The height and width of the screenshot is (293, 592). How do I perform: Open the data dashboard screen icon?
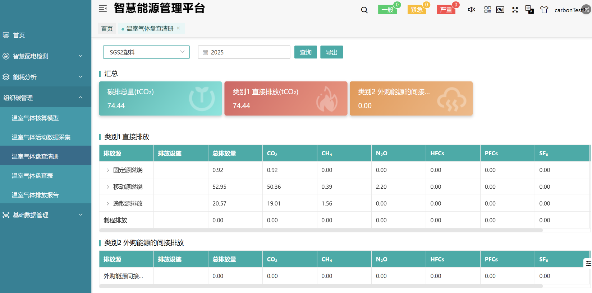[x=500, y=10]
